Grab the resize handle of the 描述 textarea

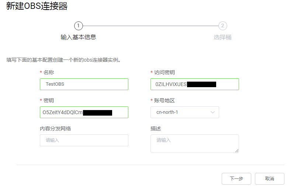click(237, 151)
